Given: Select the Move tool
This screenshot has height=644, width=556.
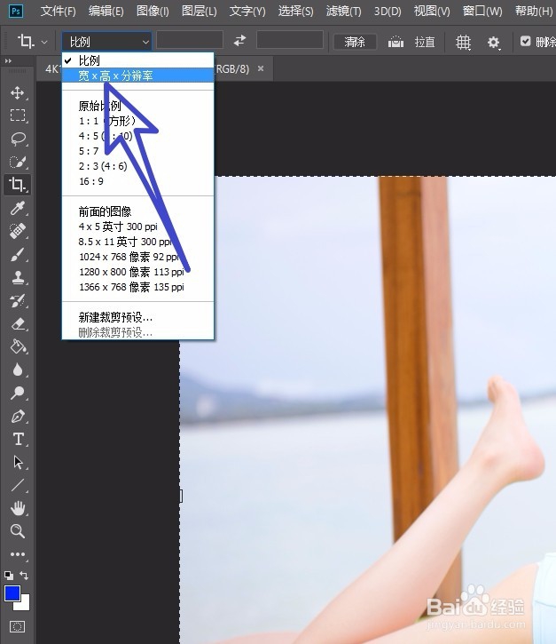Looking at the screenshot, I should click(17, 92).
